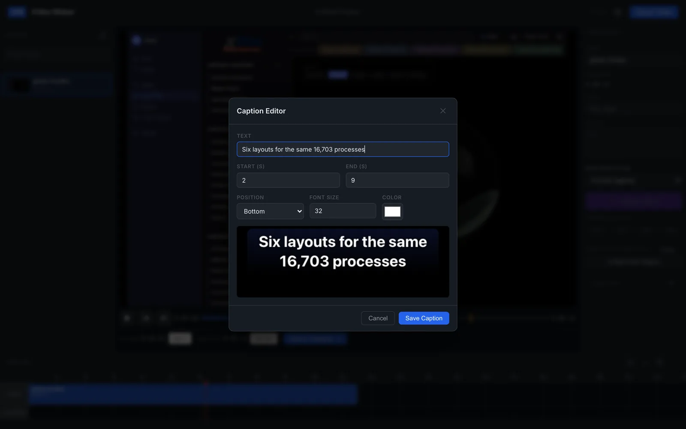The image size is (686, 429).
Task: Click the Start (s) field
Action: pos(288,180)
